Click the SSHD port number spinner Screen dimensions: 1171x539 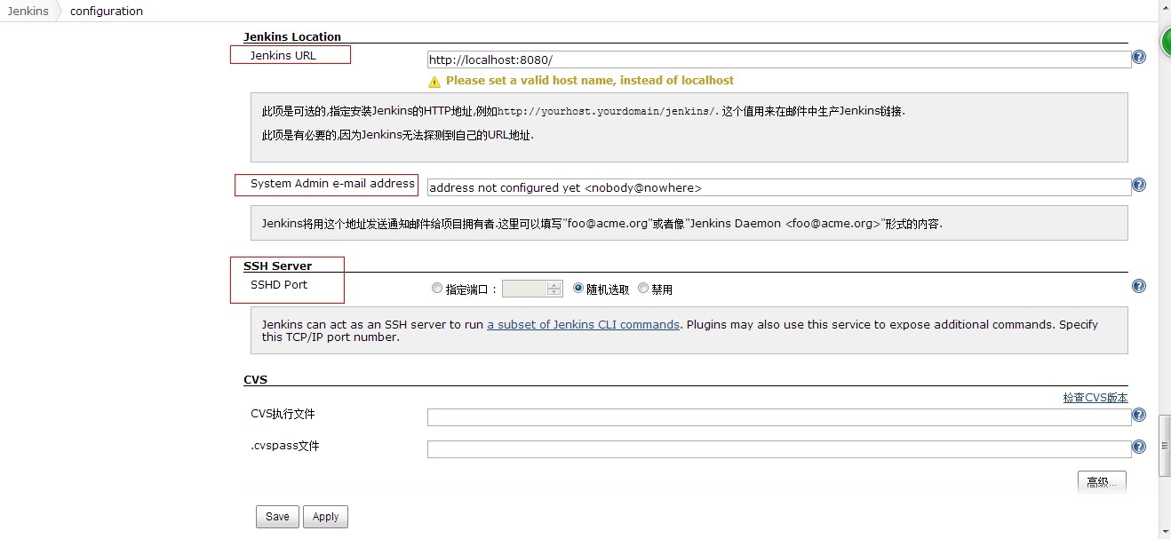(554, 289)
